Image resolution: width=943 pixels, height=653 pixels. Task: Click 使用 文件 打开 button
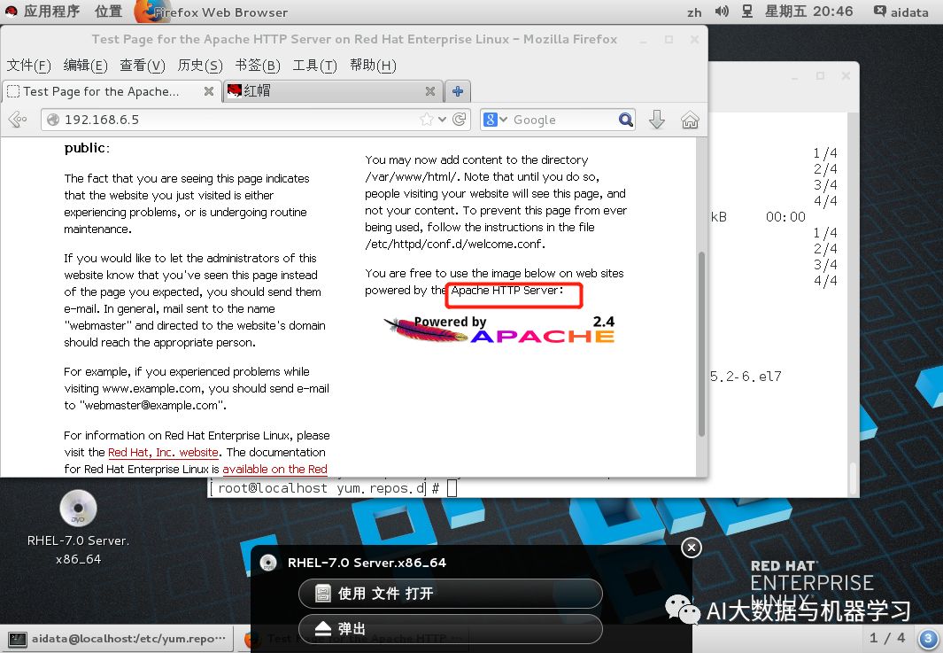coord(451,594)
